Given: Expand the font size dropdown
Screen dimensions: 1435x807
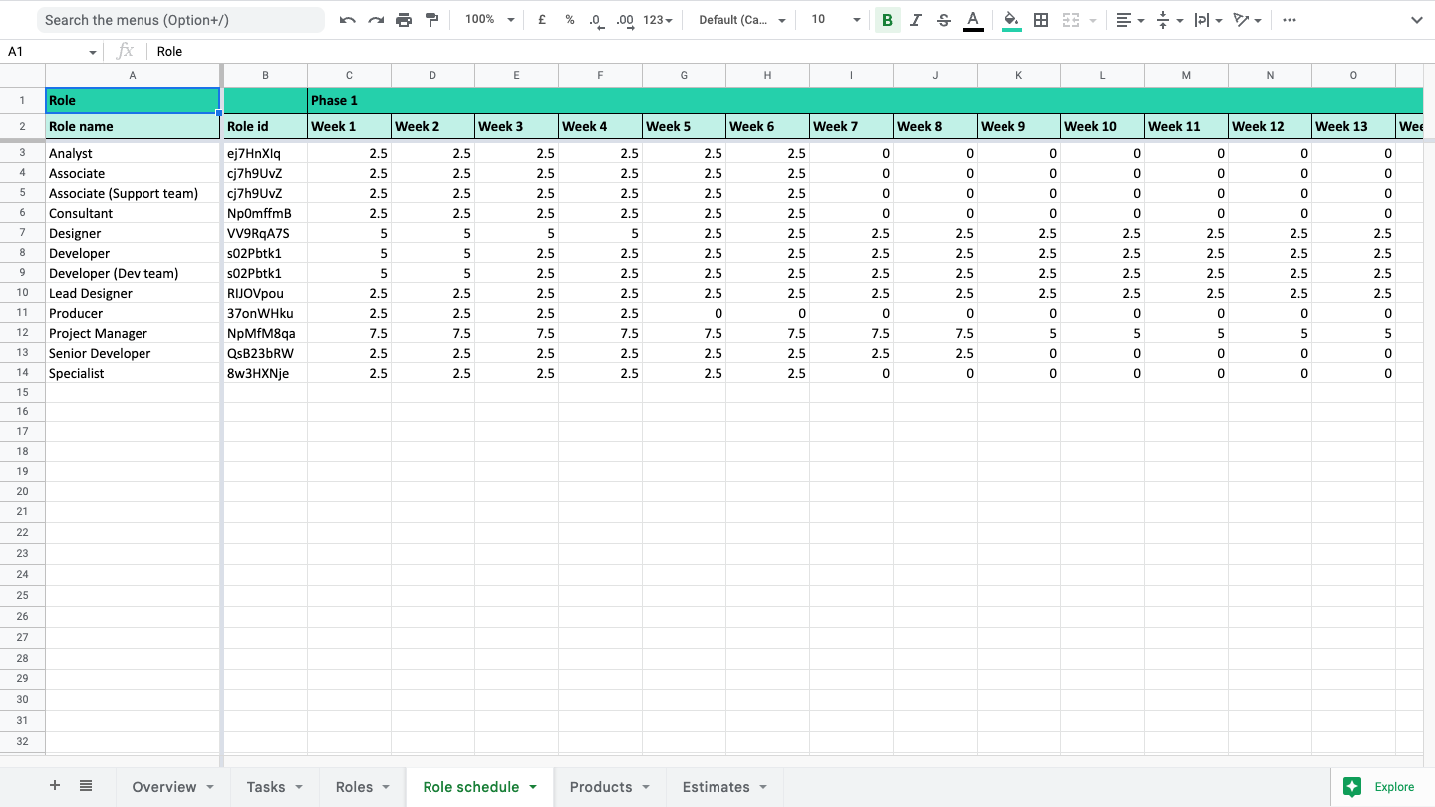Looking at the screenshot, I should (835, 20).
